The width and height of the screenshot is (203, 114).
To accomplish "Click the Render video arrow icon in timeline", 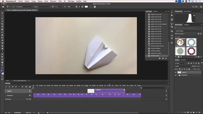I will coord(9,113).
